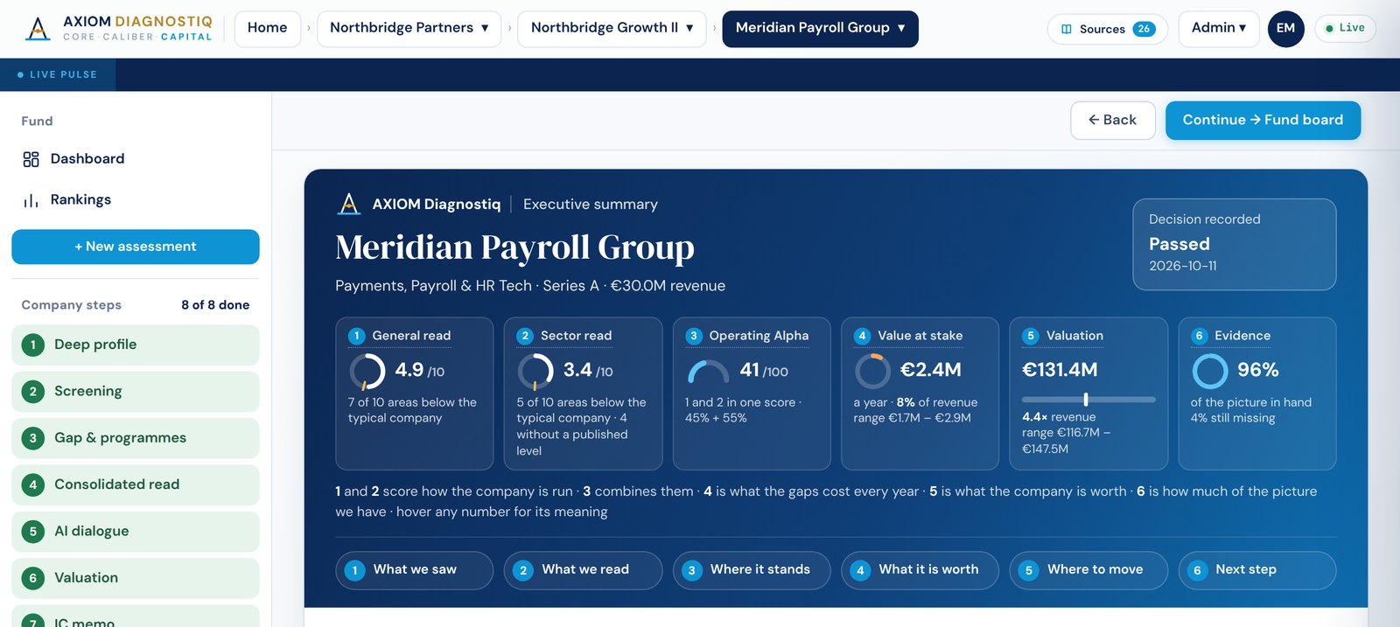Click number badge 1 on General read card
This screenshot has width=1400, height=627.
tap(356, 336)
